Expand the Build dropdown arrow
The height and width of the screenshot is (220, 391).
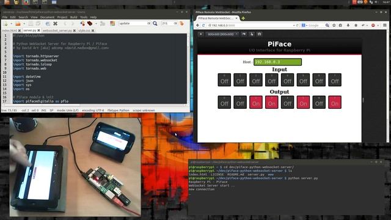tap(96, 24)
